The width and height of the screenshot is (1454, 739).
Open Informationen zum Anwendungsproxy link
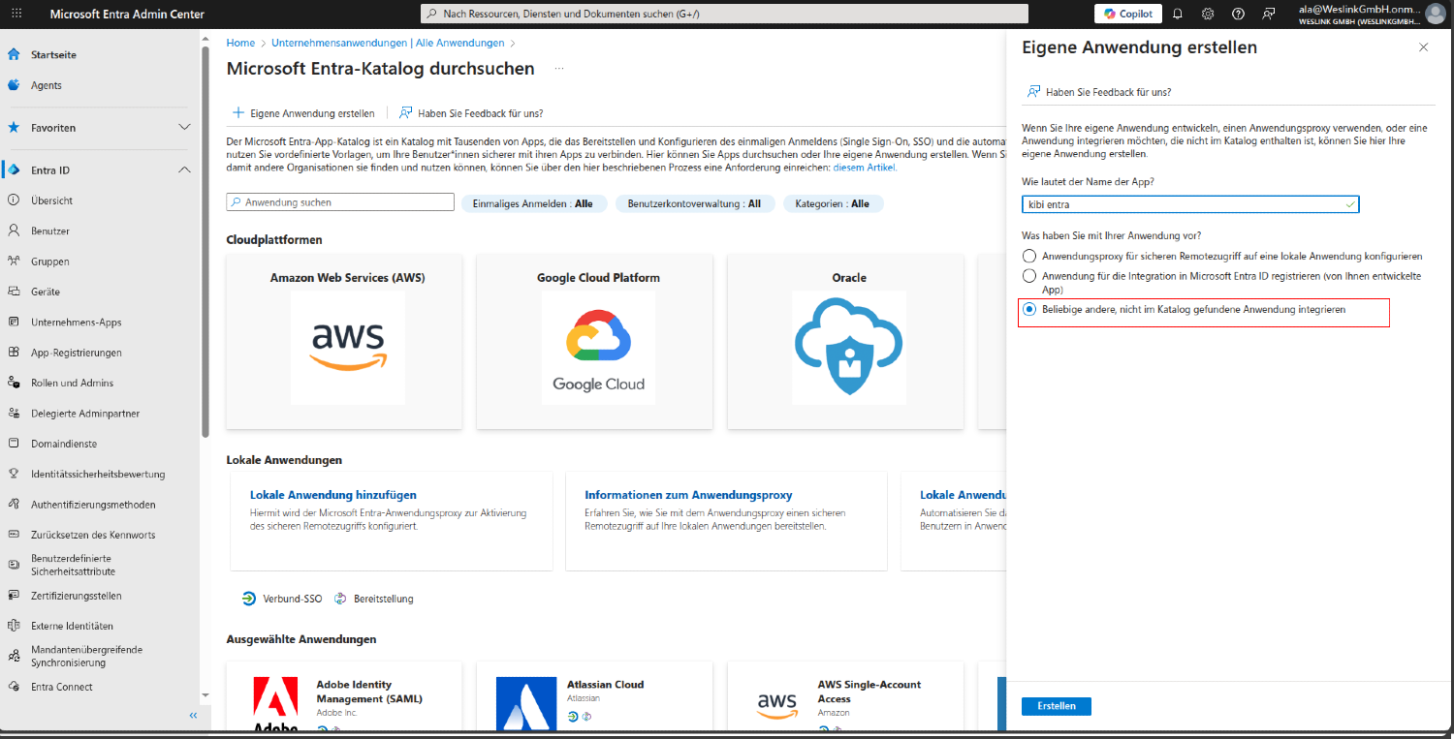click(x=688, y=495)
